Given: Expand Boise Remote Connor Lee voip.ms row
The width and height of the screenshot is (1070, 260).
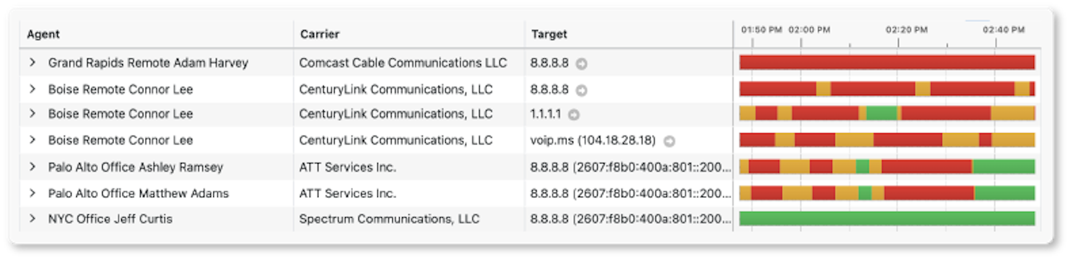Looking at the screenshot, I should (x=33, y=140).
